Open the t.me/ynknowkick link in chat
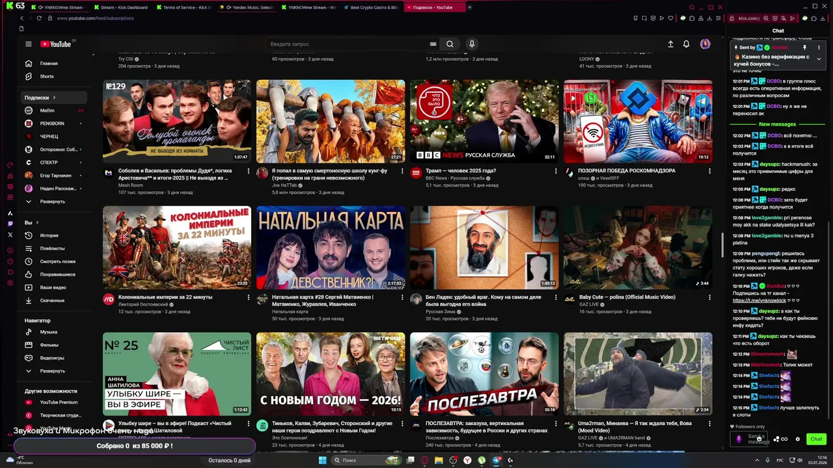Viewport: 833px width, 468px height. (759, 300)
